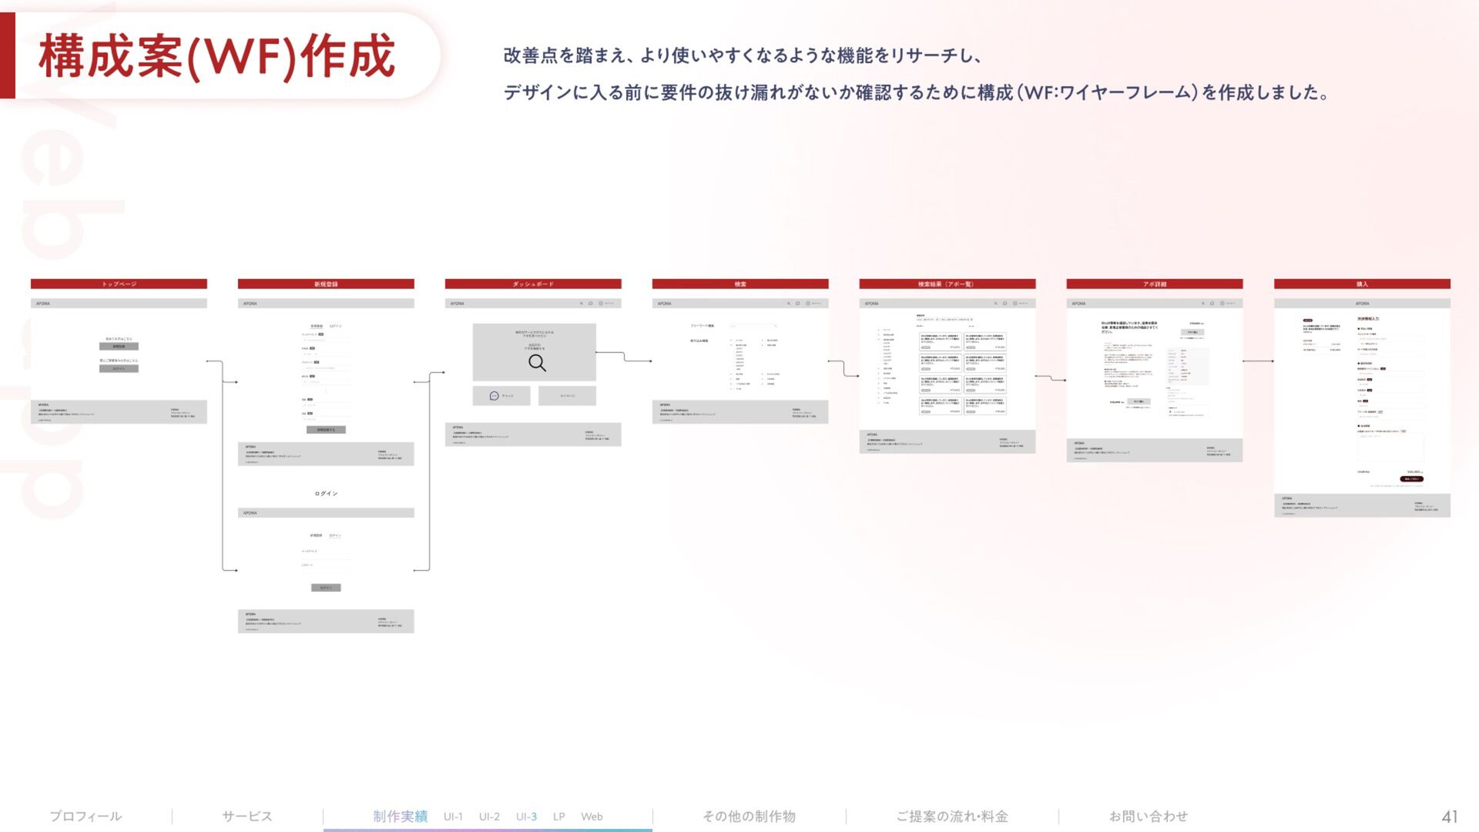This screenshot has width=1479, height=832.
Task: Click the 構成案(WF)作成 slide title
Action: 216,56
